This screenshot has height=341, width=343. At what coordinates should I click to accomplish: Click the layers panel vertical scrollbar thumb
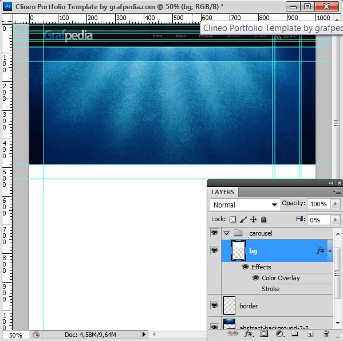337,273
